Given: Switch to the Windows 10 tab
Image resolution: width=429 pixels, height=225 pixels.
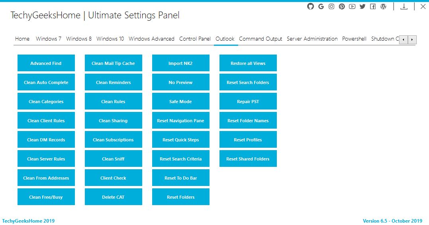Looking at the screenshot, I should pos(110,39).
